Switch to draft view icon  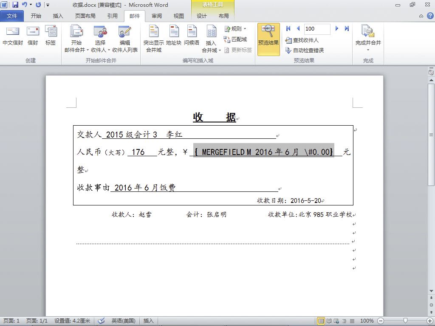click(x=352, y=321)
